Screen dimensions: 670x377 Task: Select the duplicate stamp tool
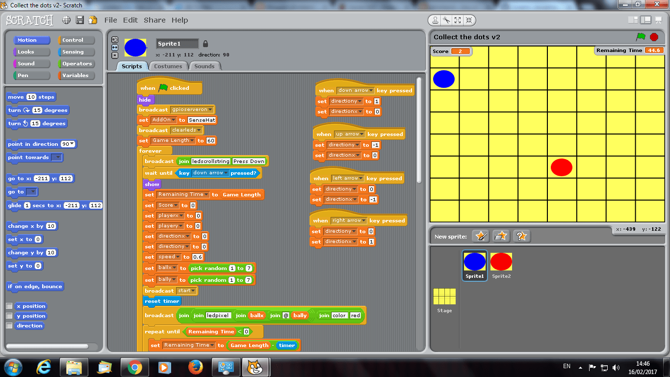[435, 20]
